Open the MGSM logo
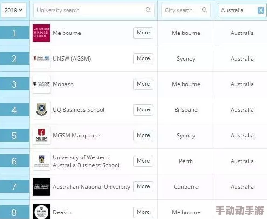The width and height of the screenshot is (267, 219). tap(41, 136)
